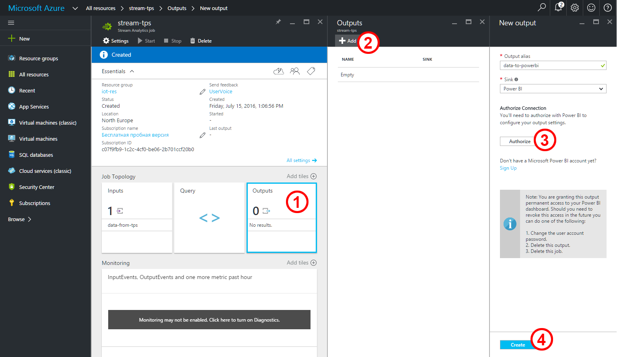Toggle the hamburger sidebar menu
Screen dimensions: 617x357
(11, 23)
